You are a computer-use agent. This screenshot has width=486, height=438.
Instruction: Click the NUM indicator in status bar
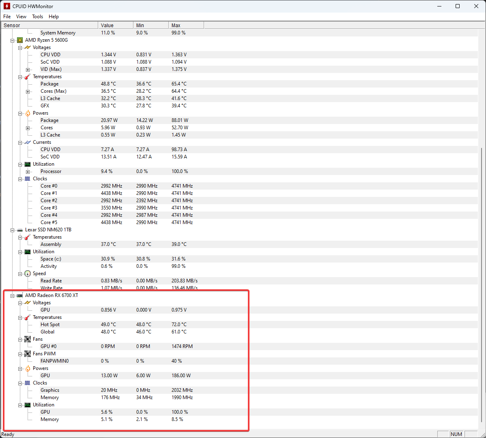tap(456, 434)
